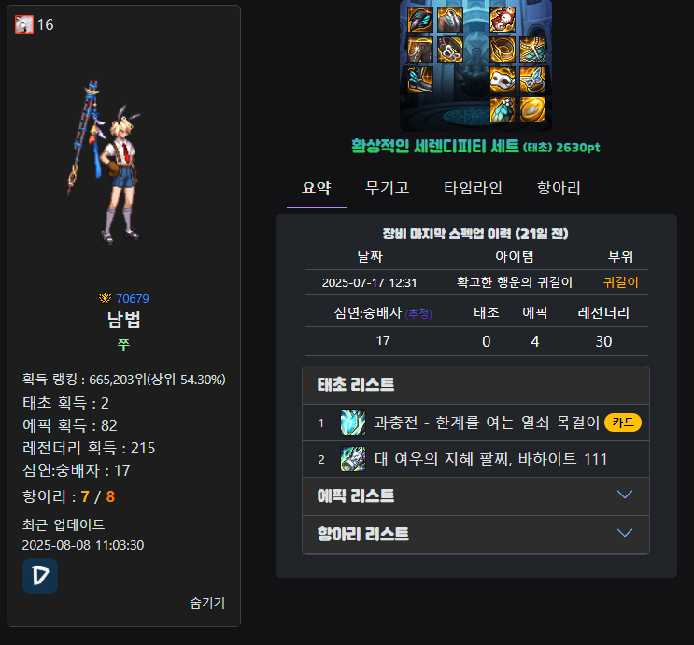Expand the 항아리 리스트 chevron
This screenshot has width=694, height=645.
(625, 533)
